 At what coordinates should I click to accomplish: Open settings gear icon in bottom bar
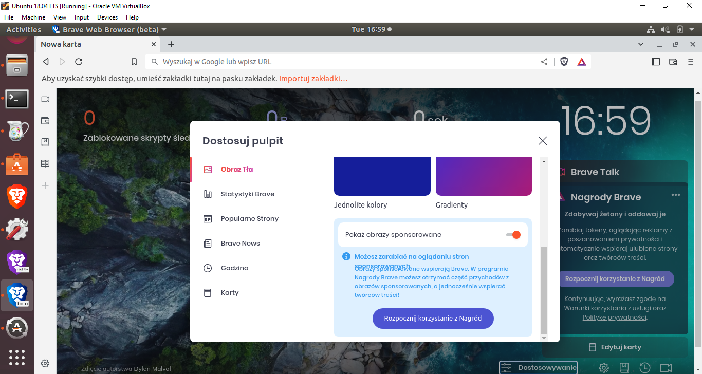604,368
